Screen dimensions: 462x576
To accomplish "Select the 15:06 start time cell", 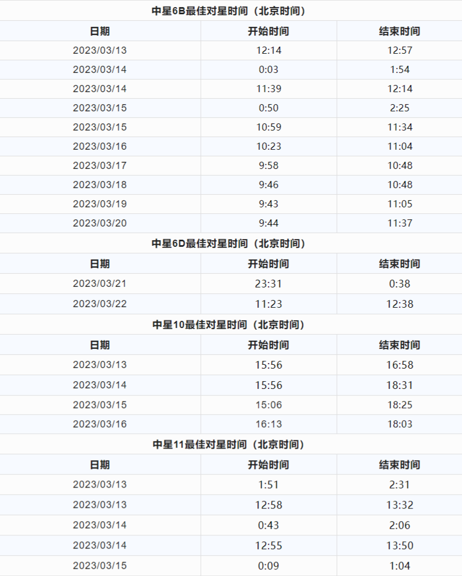I will click(x=268, y=405).
